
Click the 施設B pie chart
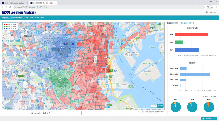tap(192, 107)
